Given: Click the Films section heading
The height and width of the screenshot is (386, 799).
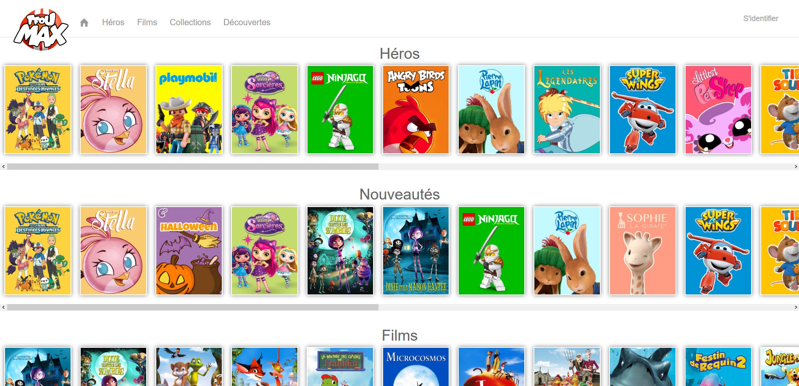Looking at the screenshot, I should (399, 336).
